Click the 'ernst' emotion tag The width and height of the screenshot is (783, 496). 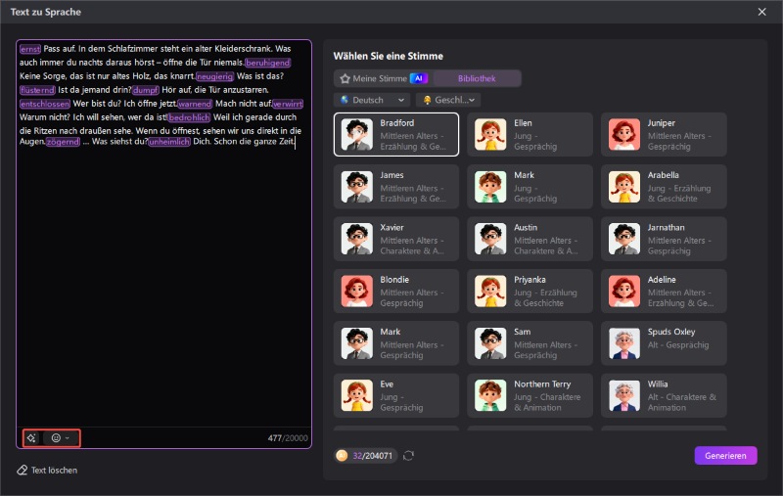tap(30, 49)
